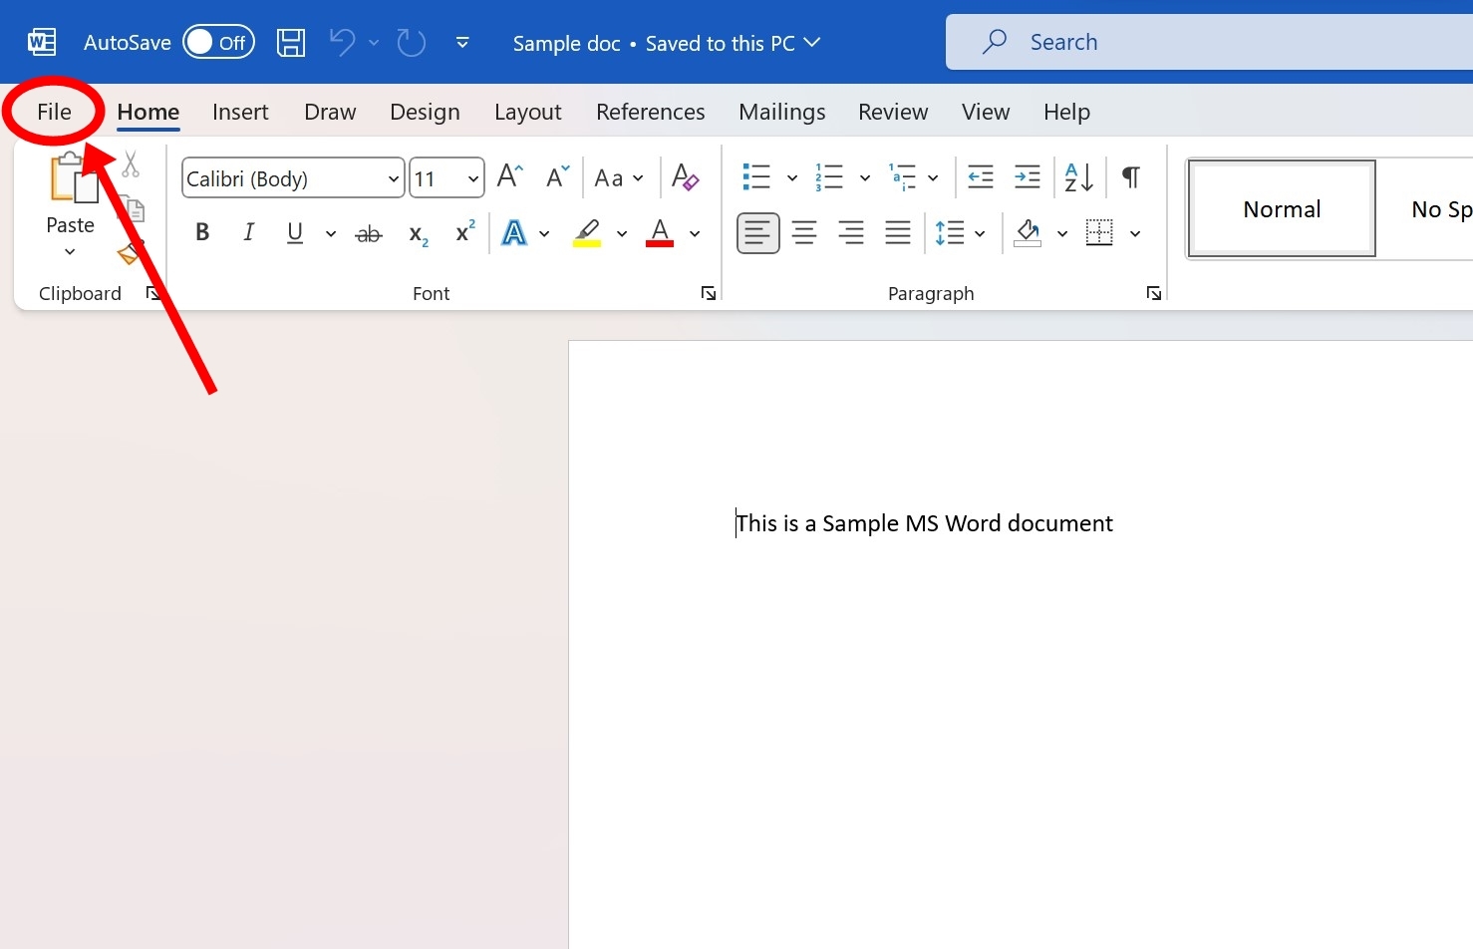The image size is (1473, 949).
Task: Toggle subscript formatting
Action: click(x=419, y=235)
